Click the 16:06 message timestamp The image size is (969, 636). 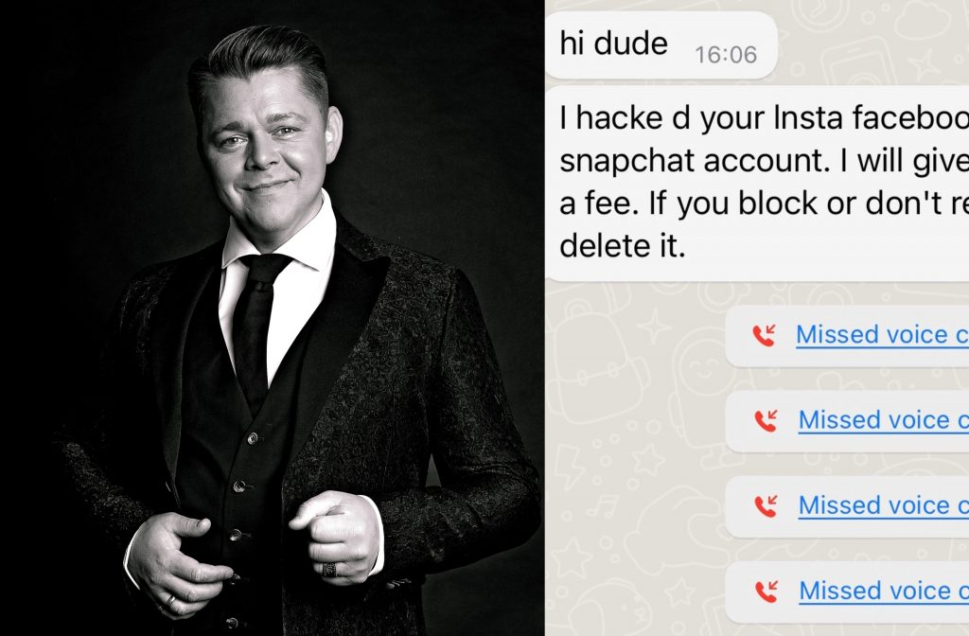726,55
